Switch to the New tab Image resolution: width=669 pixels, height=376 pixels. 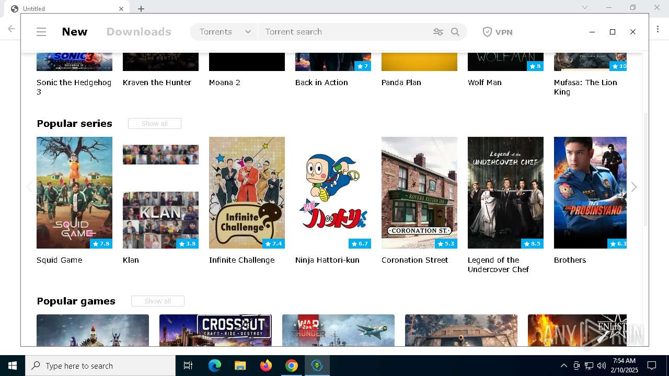tap(75, 32)
